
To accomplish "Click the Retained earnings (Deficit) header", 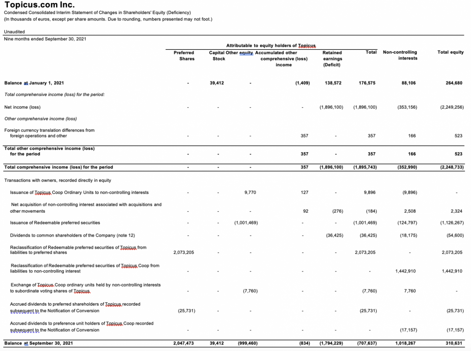I will (x=332, y=59).
